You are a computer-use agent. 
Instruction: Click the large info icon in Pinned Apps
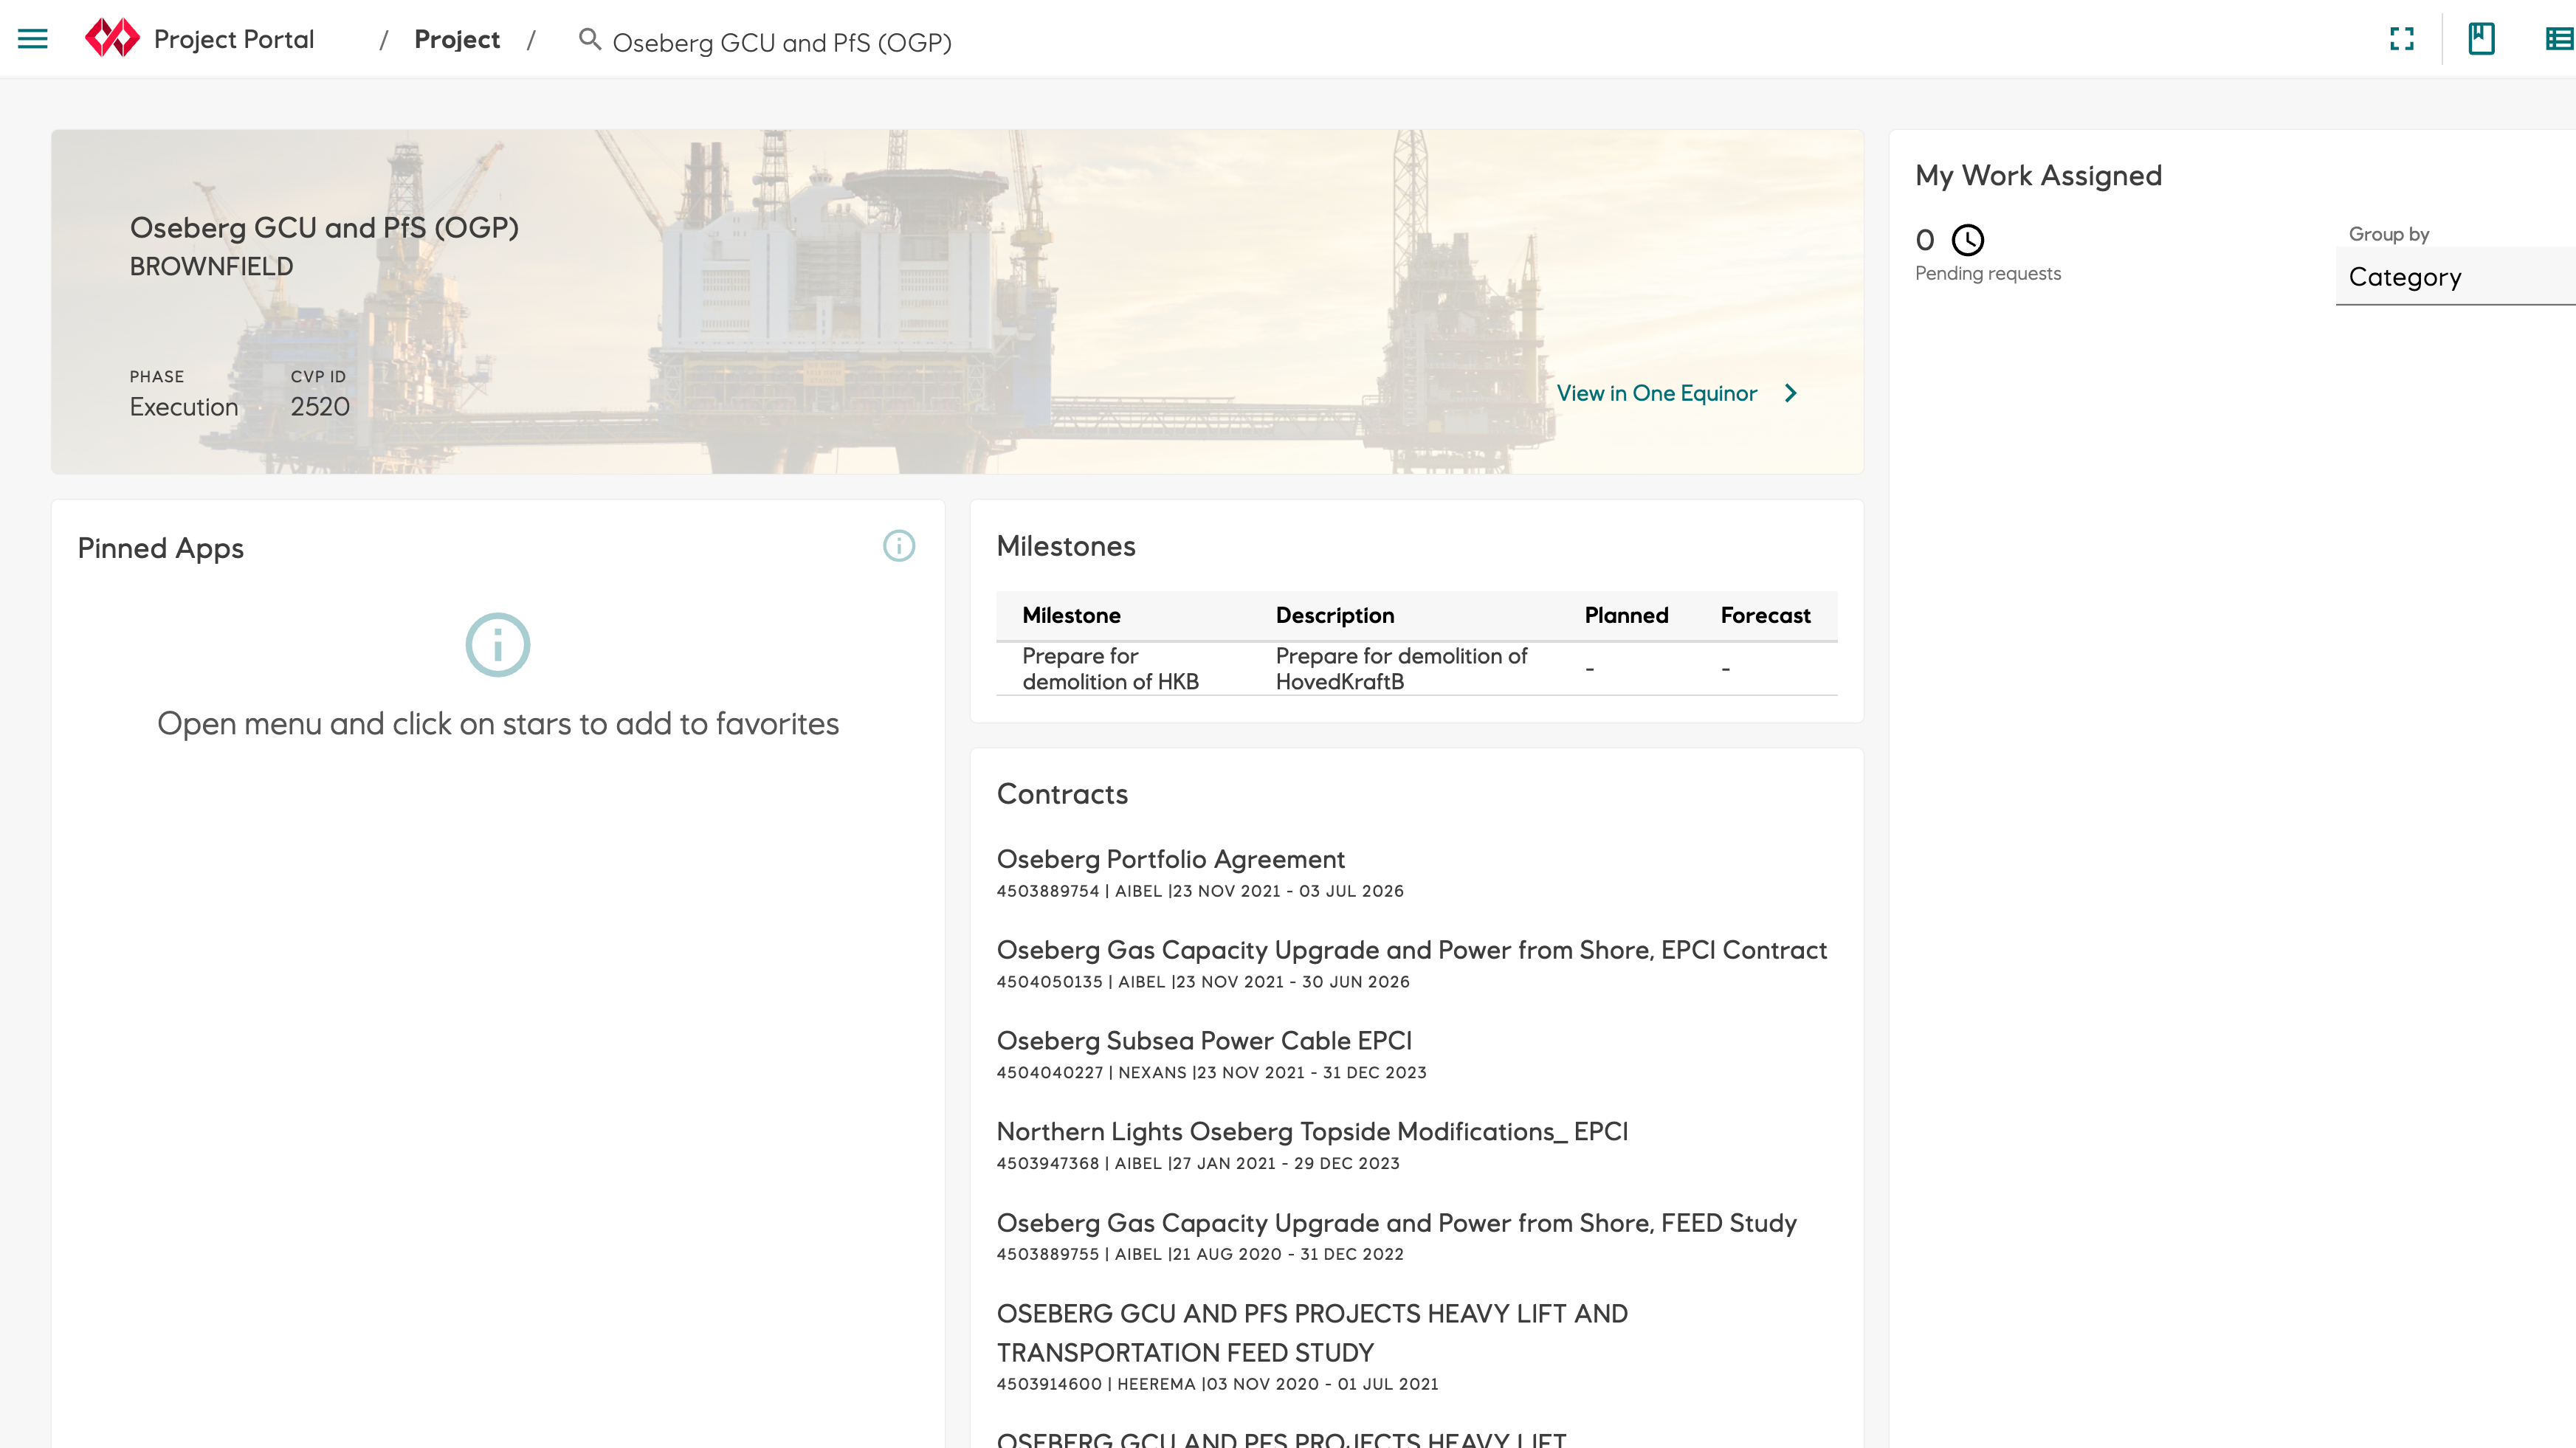498,645
